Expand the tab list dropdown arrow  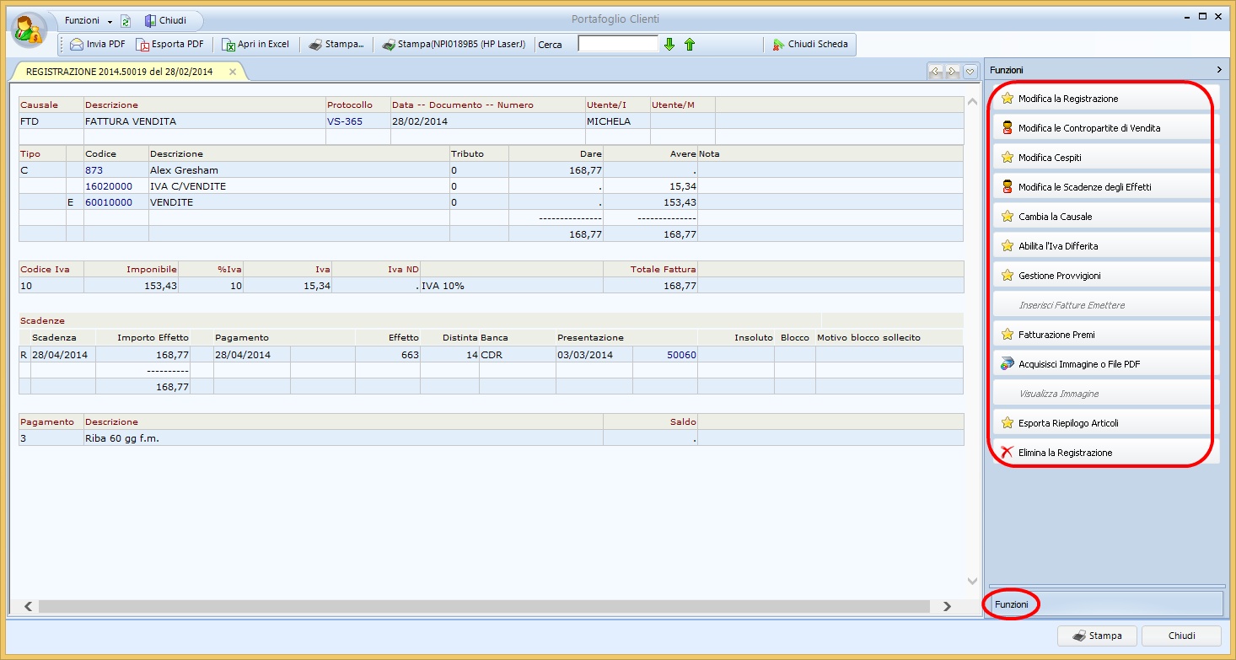(970, 72)
